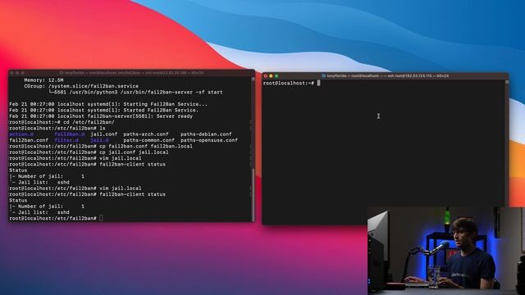Image resolution: width=525 pixels, height=295 pixels.
Task: Click the 'cp fail2ban.conf fail2ban.local' command
Action: click(146, 147)
